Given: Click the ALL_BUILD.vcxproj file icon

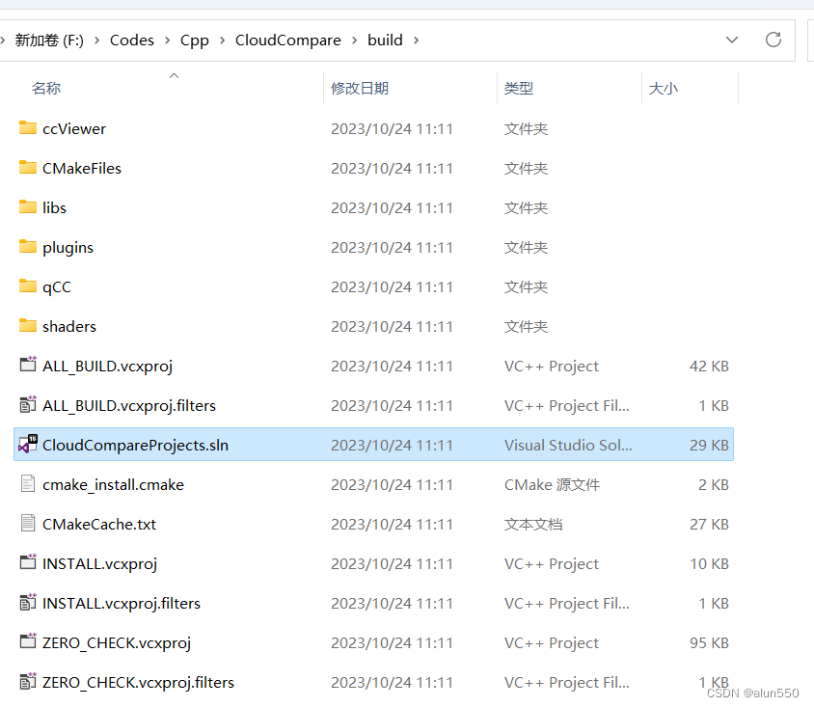Looking at the screenshot, I should (28, 365).
